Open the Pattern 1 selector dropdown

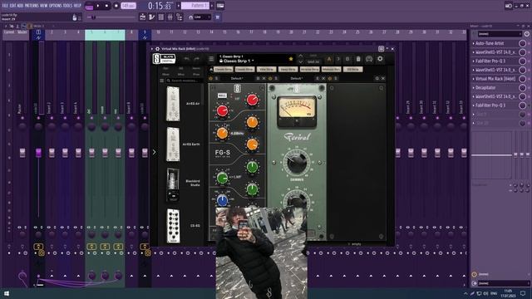pos(195,6)
